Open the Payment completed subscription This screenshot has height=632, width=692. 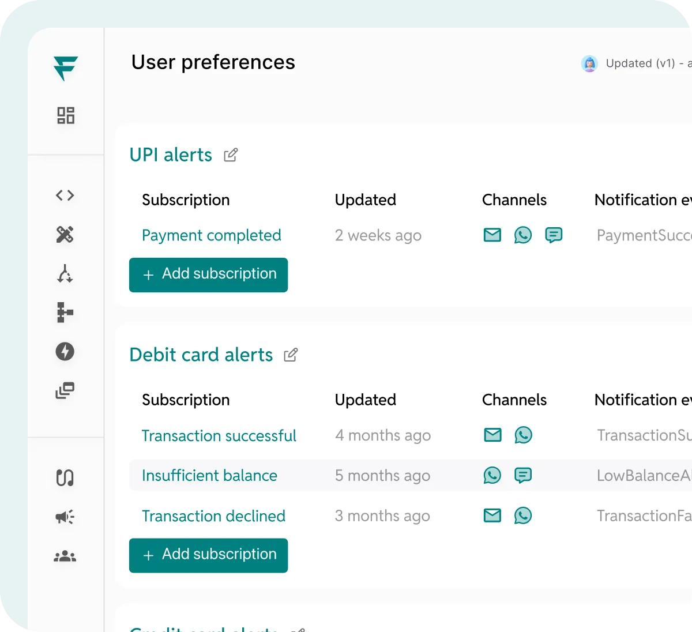[212, 235]
